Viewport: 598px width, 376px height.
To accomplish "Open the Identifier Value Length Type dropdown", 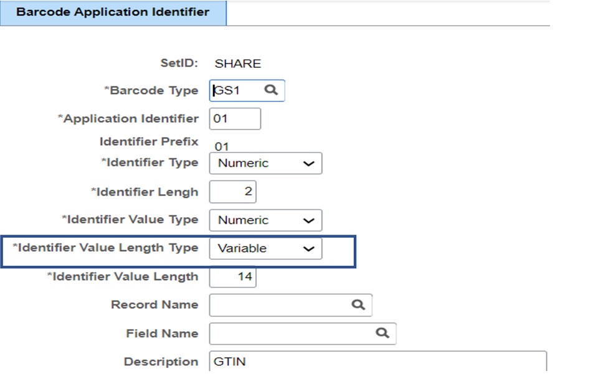I will pos(310,248).
